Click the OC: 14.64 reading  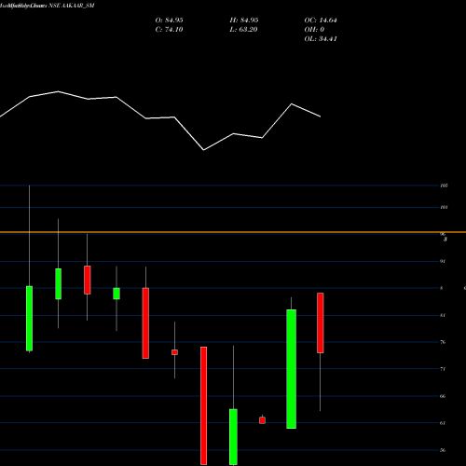click(x=321, y=21)
